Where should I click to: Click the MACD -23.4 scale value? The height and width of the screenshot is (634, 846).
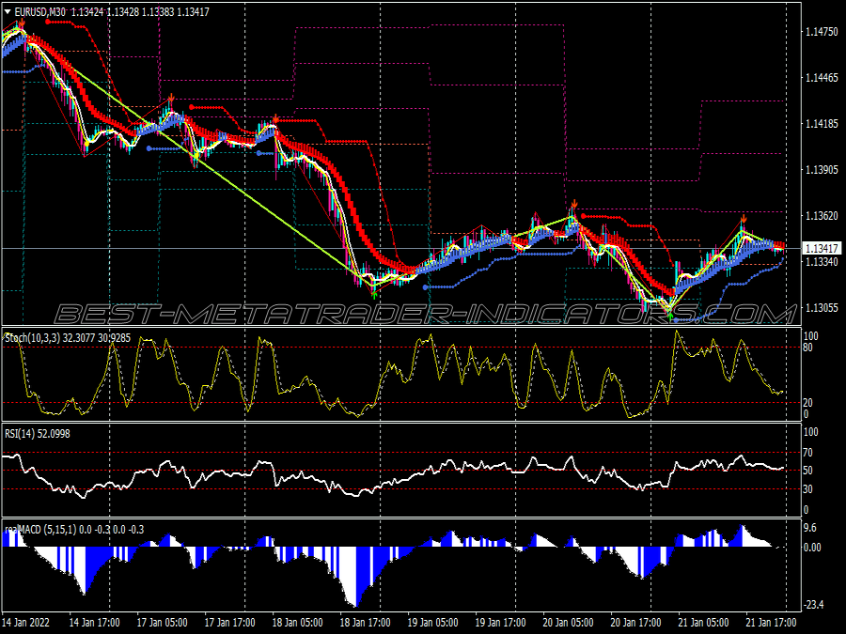814,606
